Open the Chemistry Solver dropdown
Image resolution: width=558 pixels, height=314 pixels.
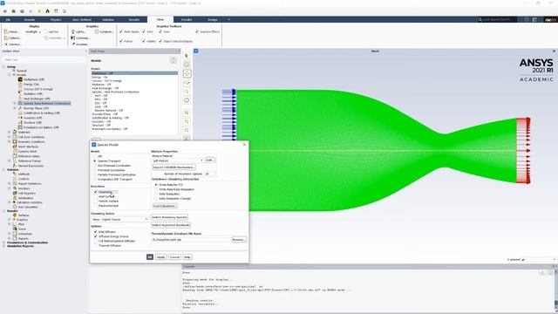tap(119, 219)
